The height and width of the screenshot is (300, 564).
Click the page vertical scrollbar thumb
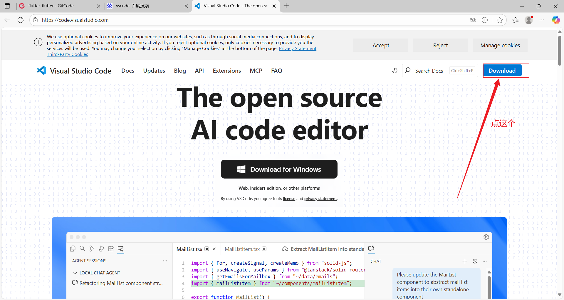[560, 50]
